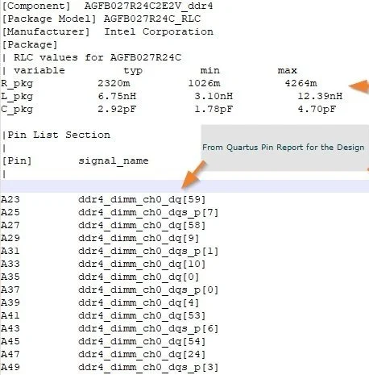
Task: Click C_pkg typ value 2.92pF
Action: [117, 109]
